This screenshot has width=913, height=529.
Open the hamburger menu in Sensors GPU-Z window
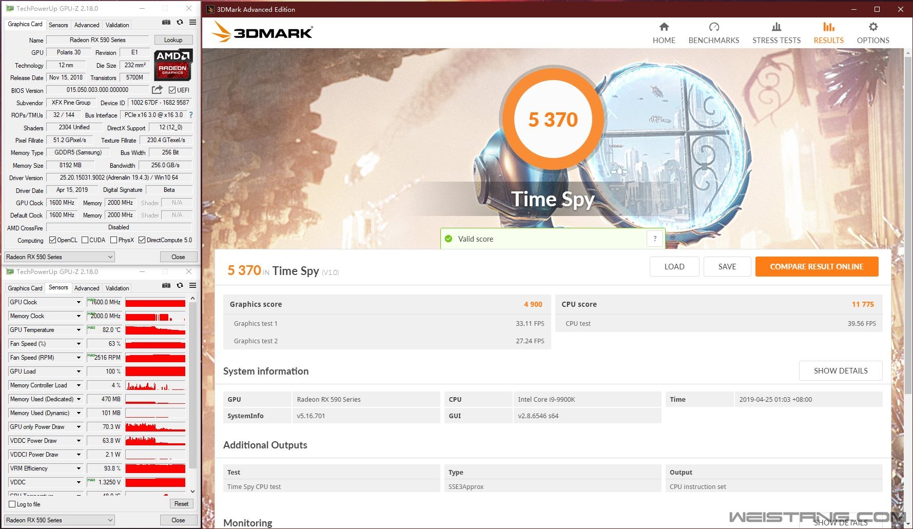(x=192, y=285)
